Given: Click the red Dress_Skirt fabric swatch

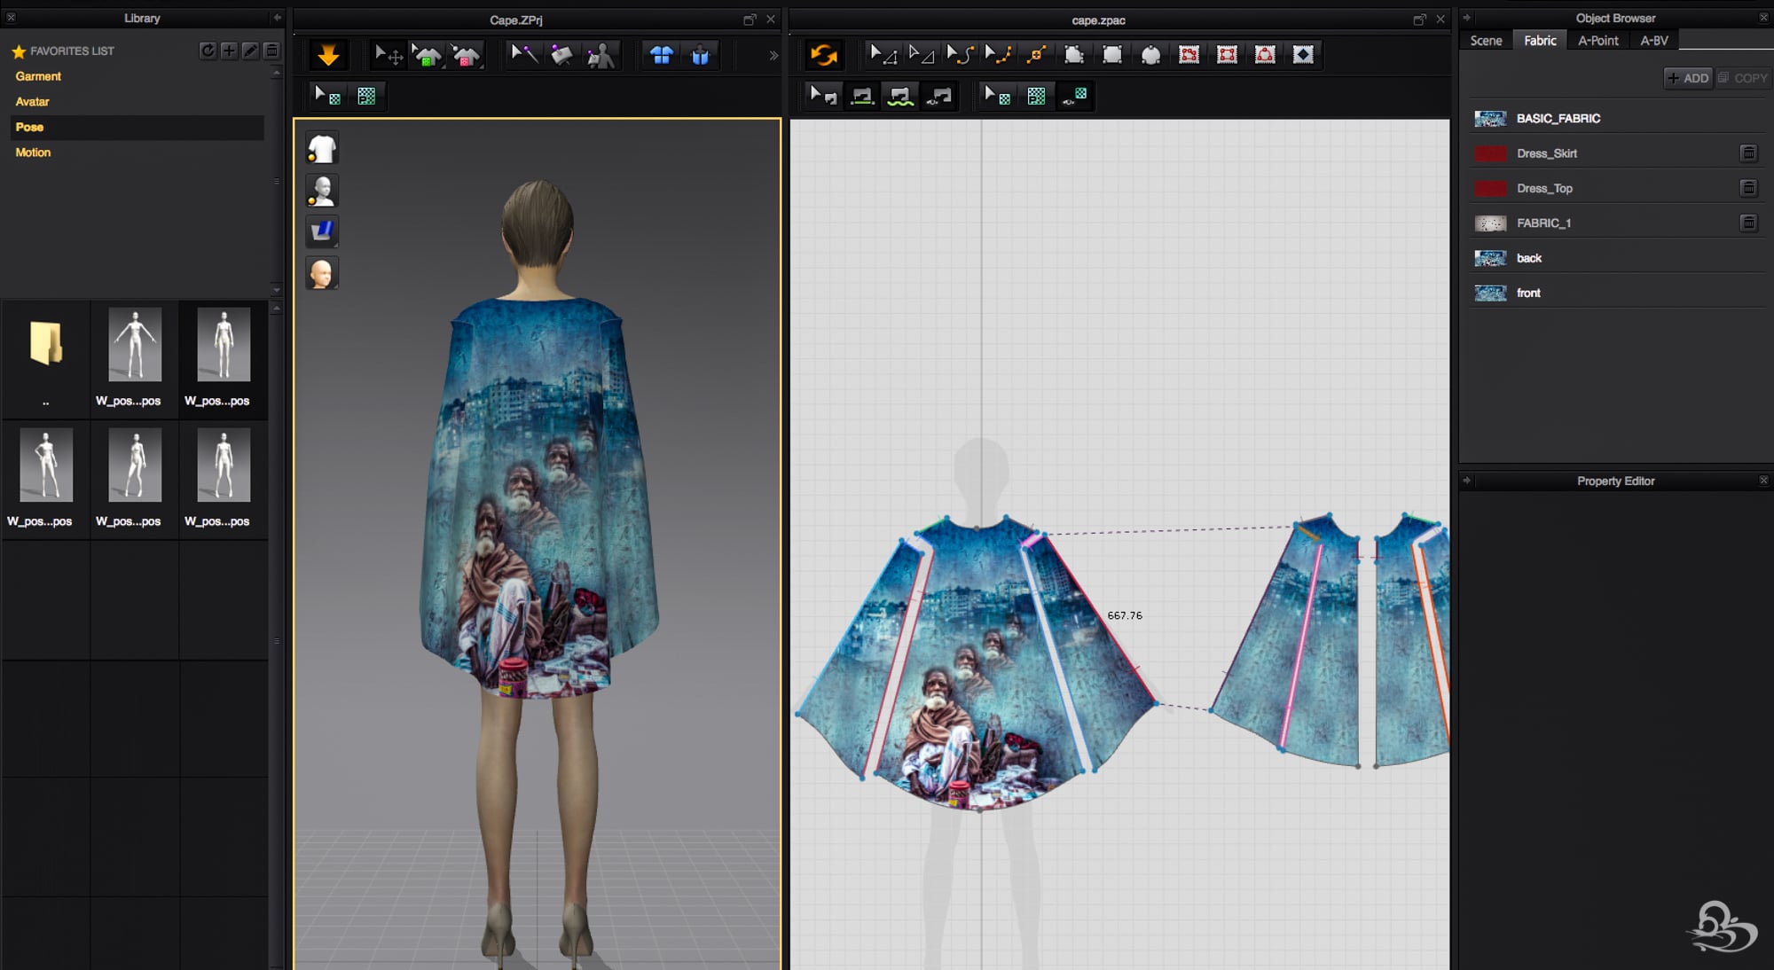Looking at the screenshot, I should 1490,153.
